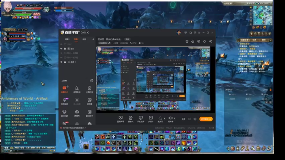Open the phone-to-camera help link in the status bar

tap(74, 128)
